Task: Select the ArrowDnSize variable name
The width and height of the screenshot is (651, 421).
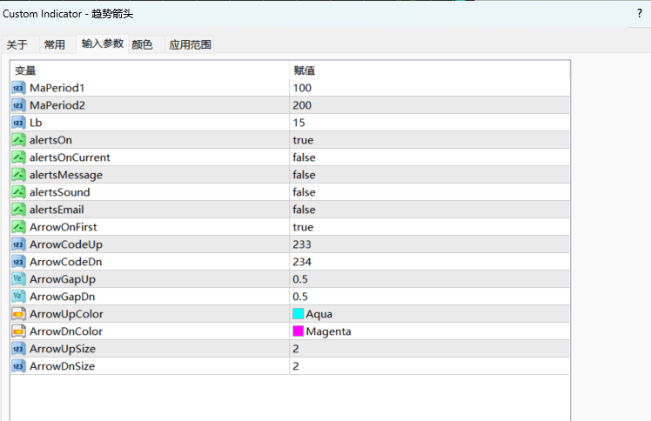Action: click(63, 367)
